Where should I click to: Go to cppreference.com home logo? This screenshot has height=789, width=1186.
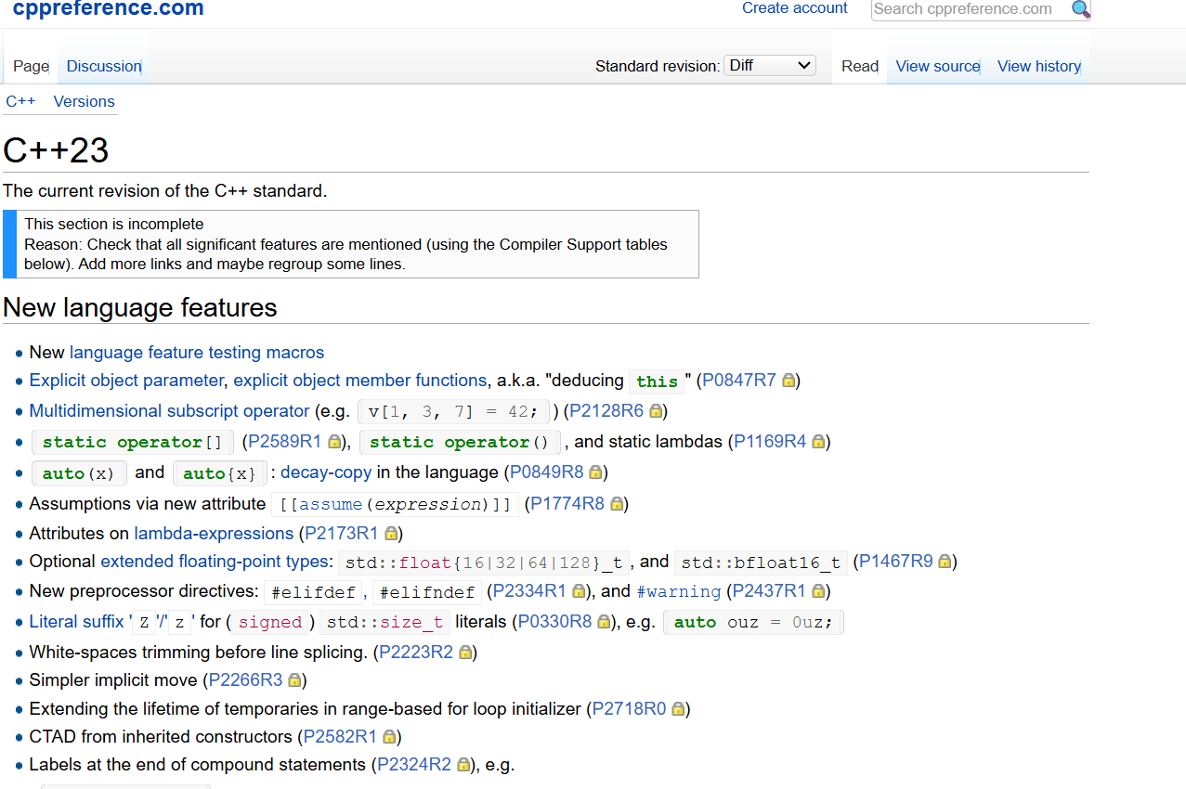[108, 9]
